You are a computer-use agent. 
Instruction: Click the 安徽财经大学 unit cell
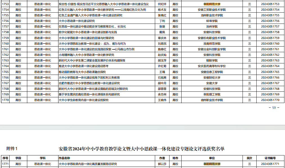point(212,78)
